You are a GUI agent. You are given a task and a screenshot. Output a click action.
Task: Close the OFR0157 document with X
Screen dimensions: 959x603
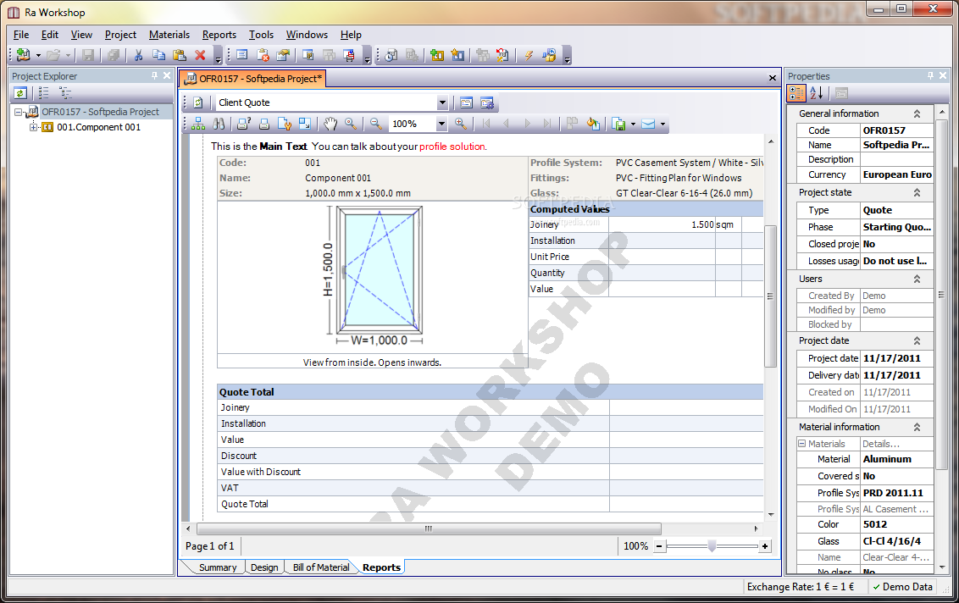tap(773, 78)
